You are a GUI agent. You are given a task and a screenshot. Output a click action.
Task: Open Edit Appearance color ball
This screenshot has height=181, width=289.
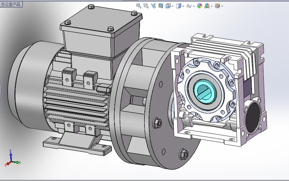(x=200, y=6)
